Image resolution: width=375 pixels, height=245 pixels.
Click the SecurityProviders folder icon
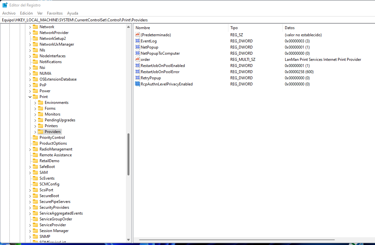(x=35, y=207)
